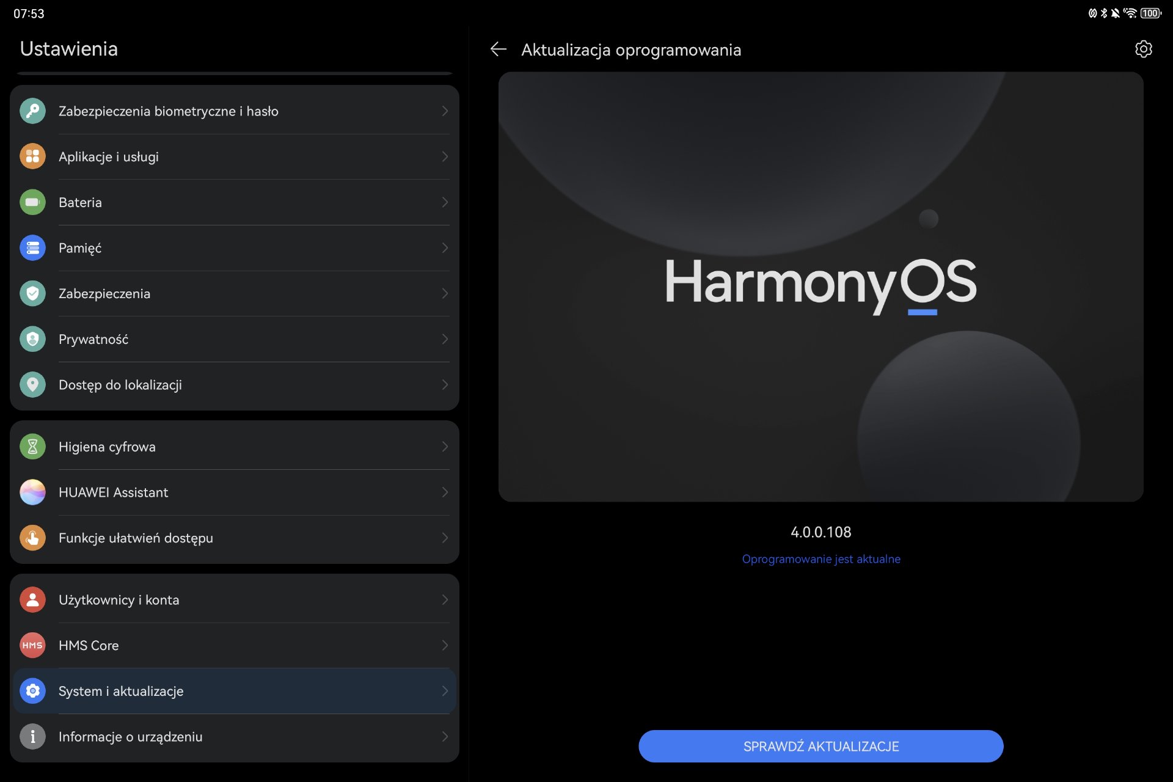Tap the muted bell status icon
Viewport: 1173px width, 782px height.
1116,13
